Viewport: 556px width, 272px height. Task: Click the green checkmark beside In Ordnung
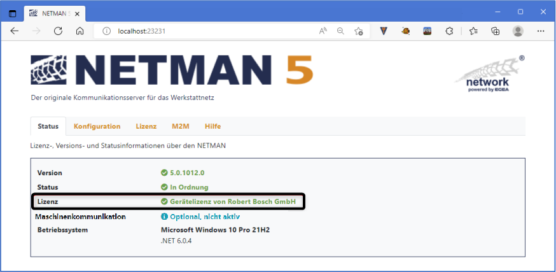click(164, 187)
